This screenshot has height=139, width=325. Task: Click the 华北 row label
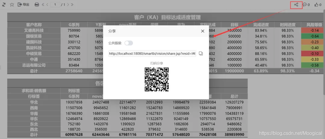(34, 102)
